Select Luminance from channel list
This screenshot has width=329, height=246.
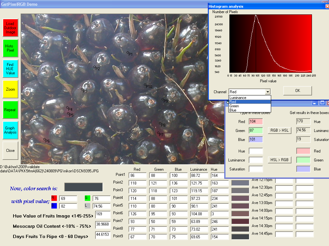point(238,98)
